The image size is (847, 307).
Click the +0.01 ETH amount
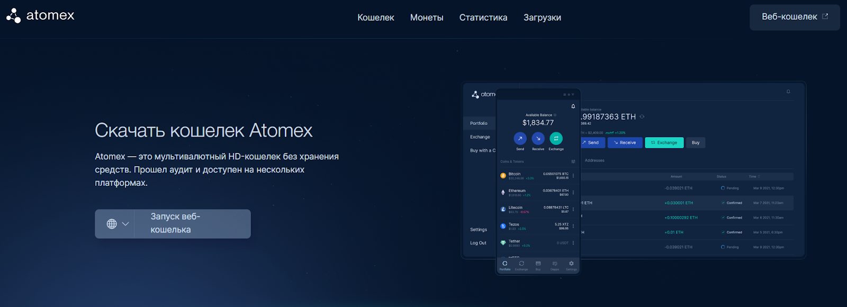pyautogui.click(x=674, y=232)
